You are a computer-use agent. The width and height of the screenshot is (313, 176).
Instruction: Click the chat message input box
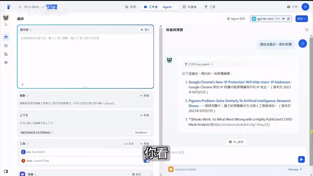(x=231, y=153)
